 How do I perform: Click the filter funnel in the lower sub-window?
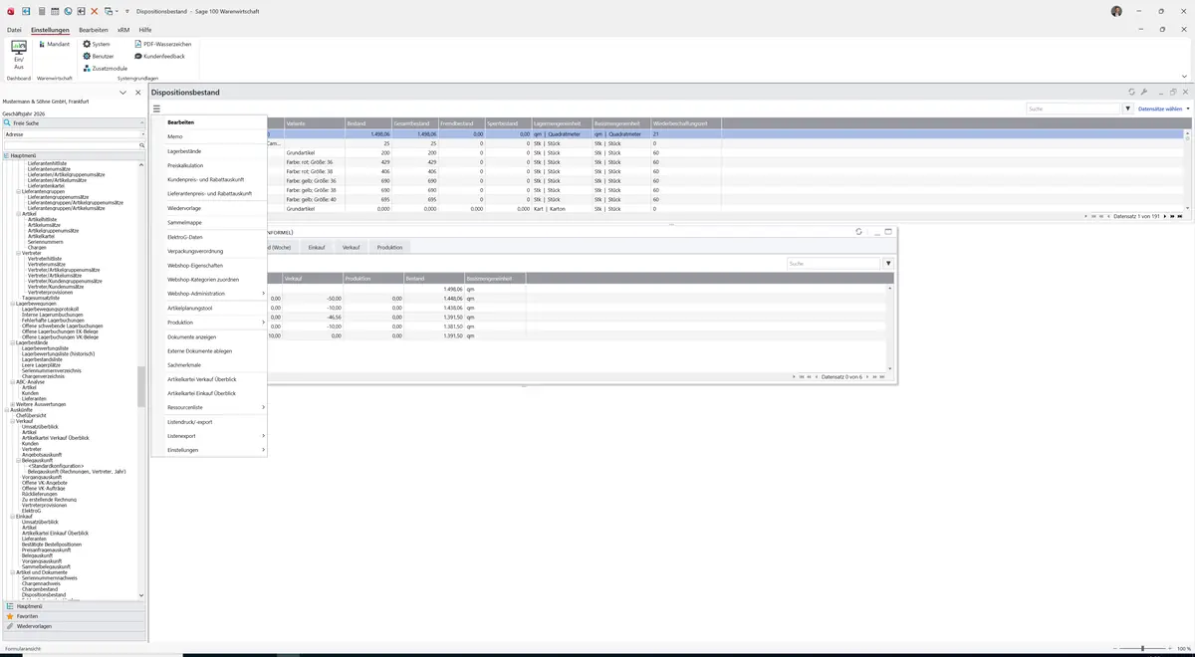888,264
